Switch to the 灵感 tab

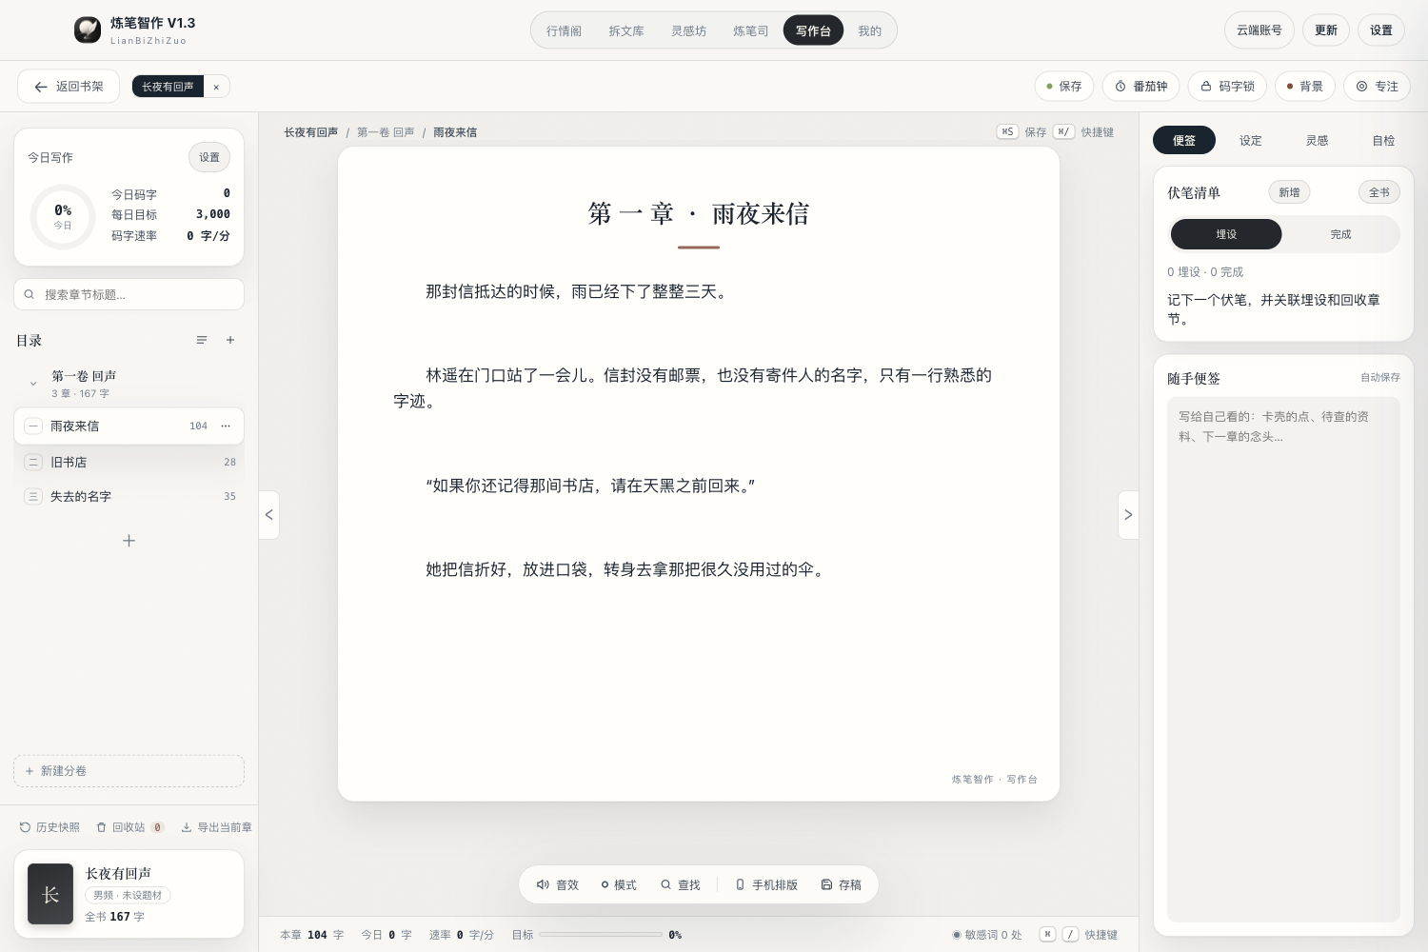click(1318, 140)
